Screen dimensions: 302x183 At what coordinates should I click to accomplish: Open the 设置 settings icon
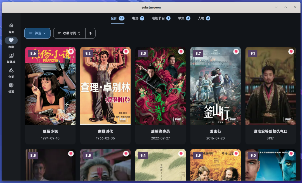tap(11, 85)
